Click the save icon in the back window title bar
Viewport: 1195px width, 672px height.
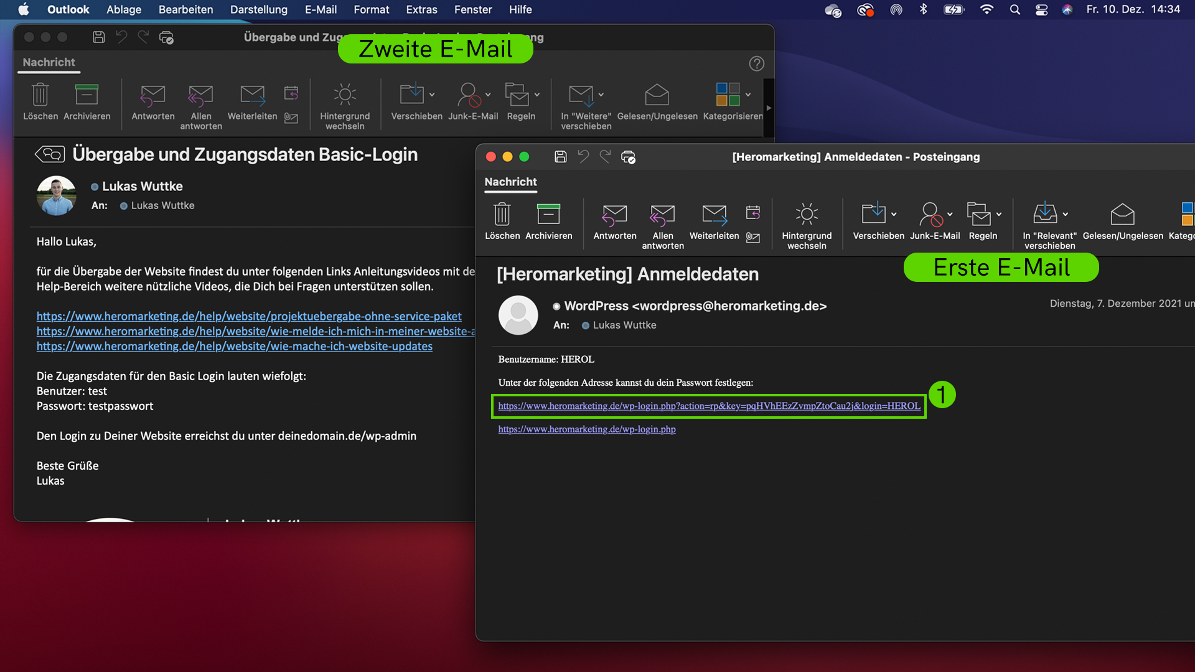99,37
